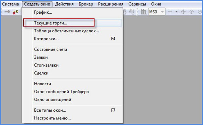Expand the arrow next to crosshair tool
This screenshot has height=125, width=203.
[x=177, y=12]
